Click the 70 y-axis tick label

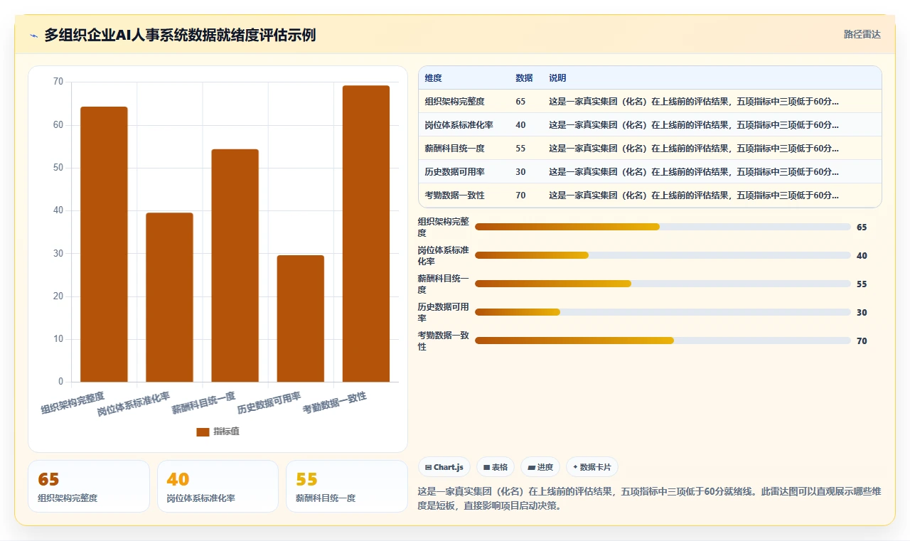pyautogui.click(x=58, y=82)
